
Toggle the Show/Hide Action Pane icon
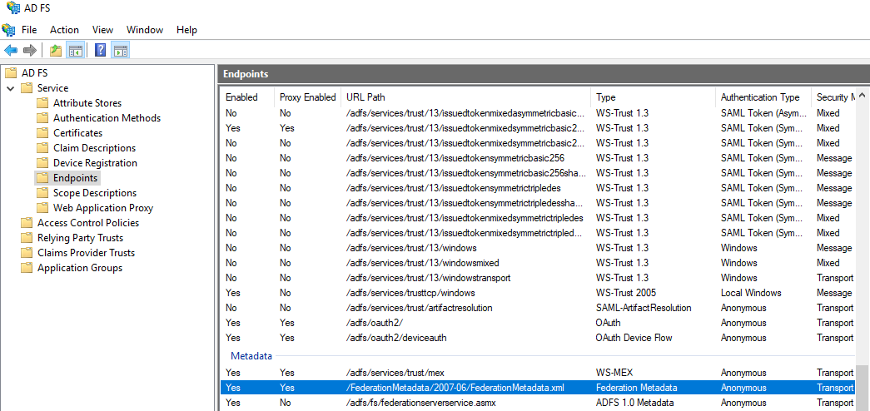click(x=121, y=51)
